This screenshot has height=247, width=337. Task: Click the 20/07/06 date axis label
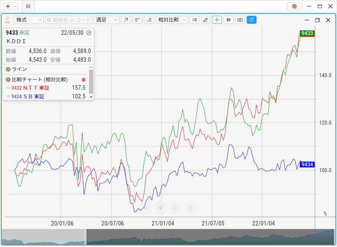coord(113,223)
